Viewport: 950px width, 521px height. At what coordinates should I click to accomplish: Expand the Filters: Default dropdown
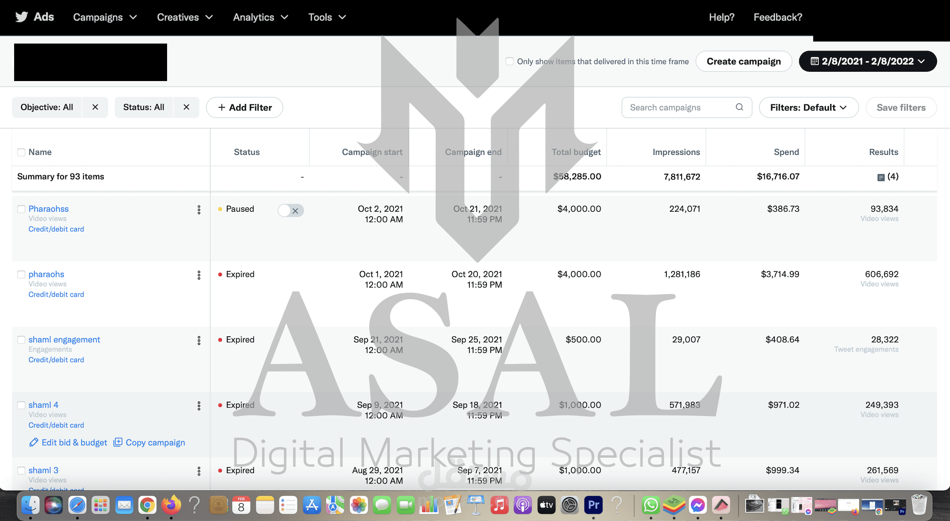click(808, 108)
